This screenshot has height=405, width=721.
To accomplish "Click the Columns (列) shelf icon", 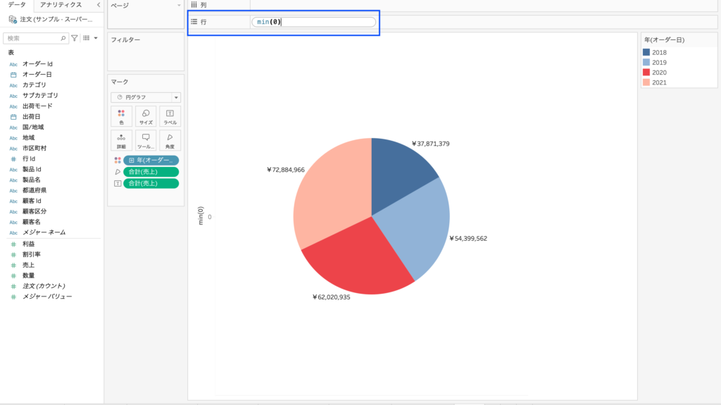I will pos(194,5).
